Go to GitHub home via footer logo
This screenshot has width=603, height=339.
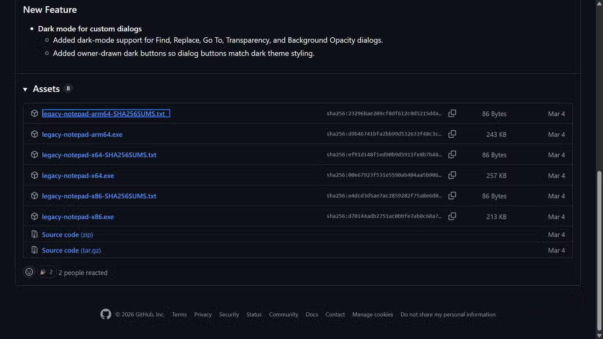point(106,314)
